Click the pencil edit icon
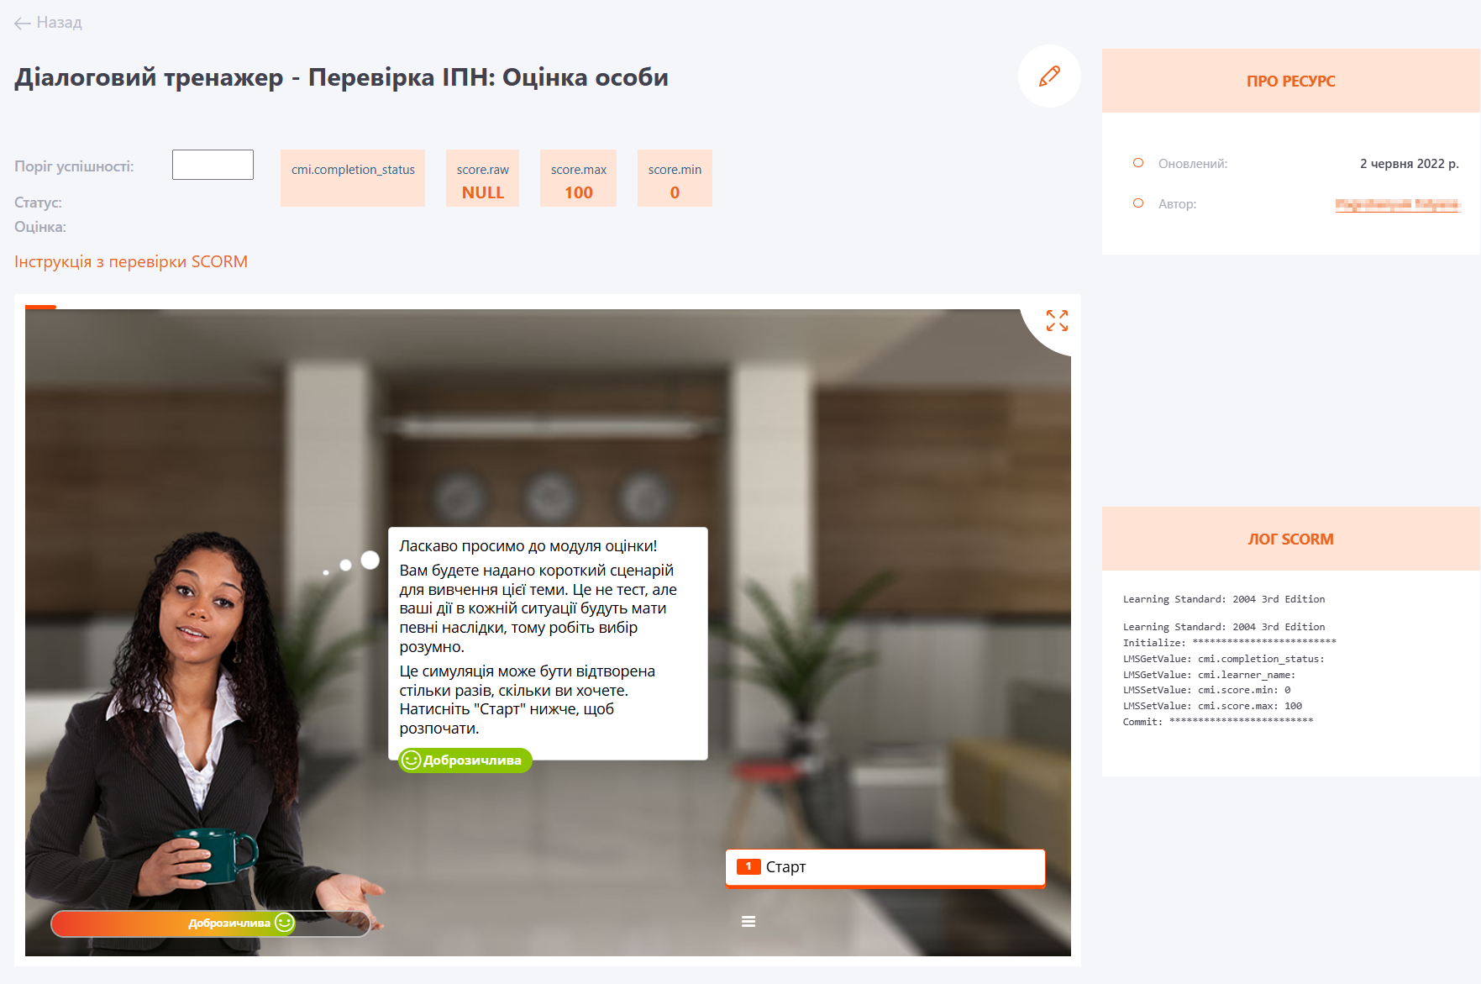Screen dimensions: 1481x984 (x=1049, y=76)
